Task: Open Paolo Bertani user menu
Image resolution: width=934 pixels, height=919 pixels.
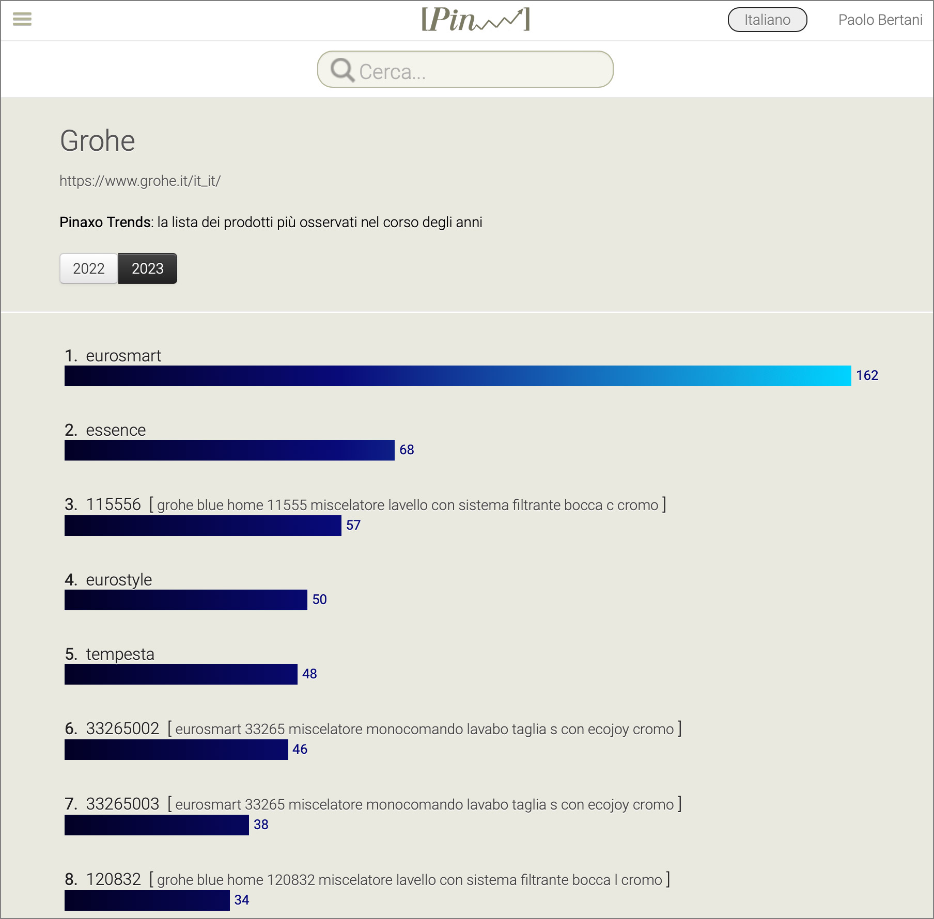Action: point(880,20)
